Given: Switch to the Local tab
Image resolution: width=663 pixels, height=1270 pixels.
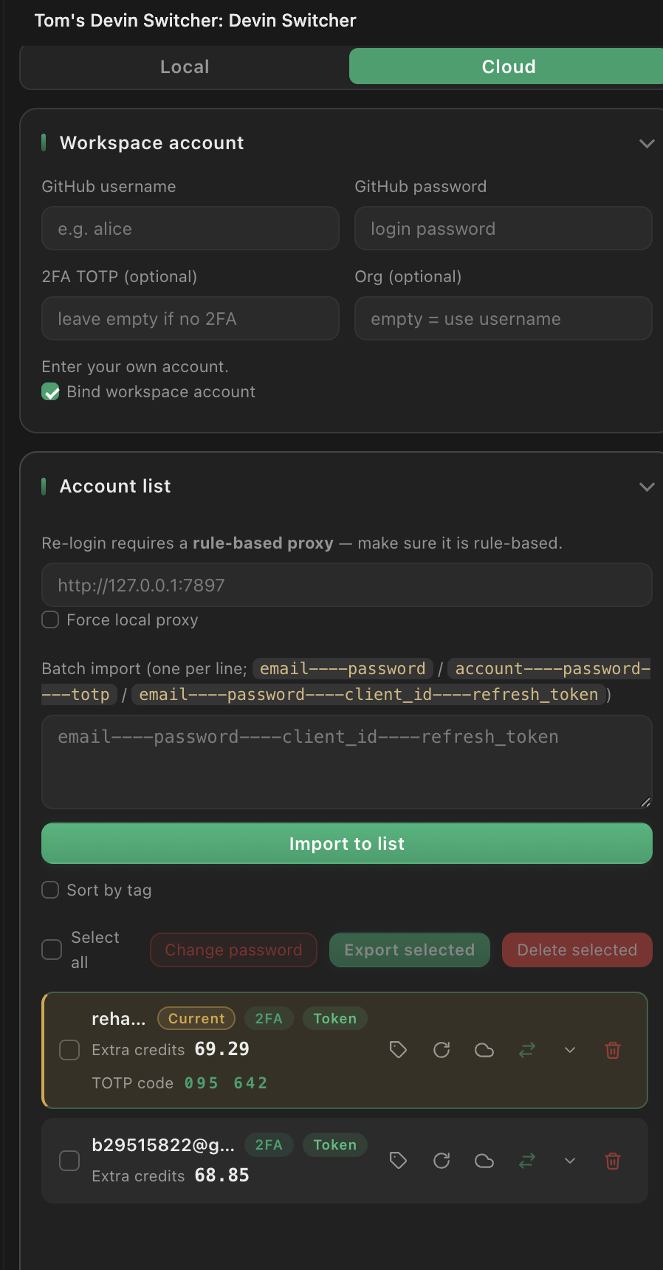Looking at the screenshot, I should (x=185, y=67).
